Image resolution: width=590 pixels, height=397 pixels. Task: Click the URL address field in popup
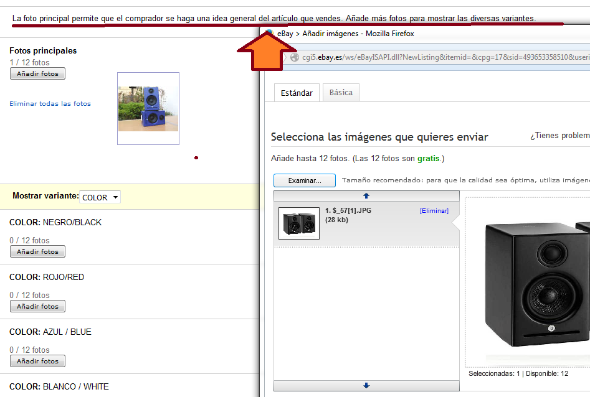click(436, 58)
